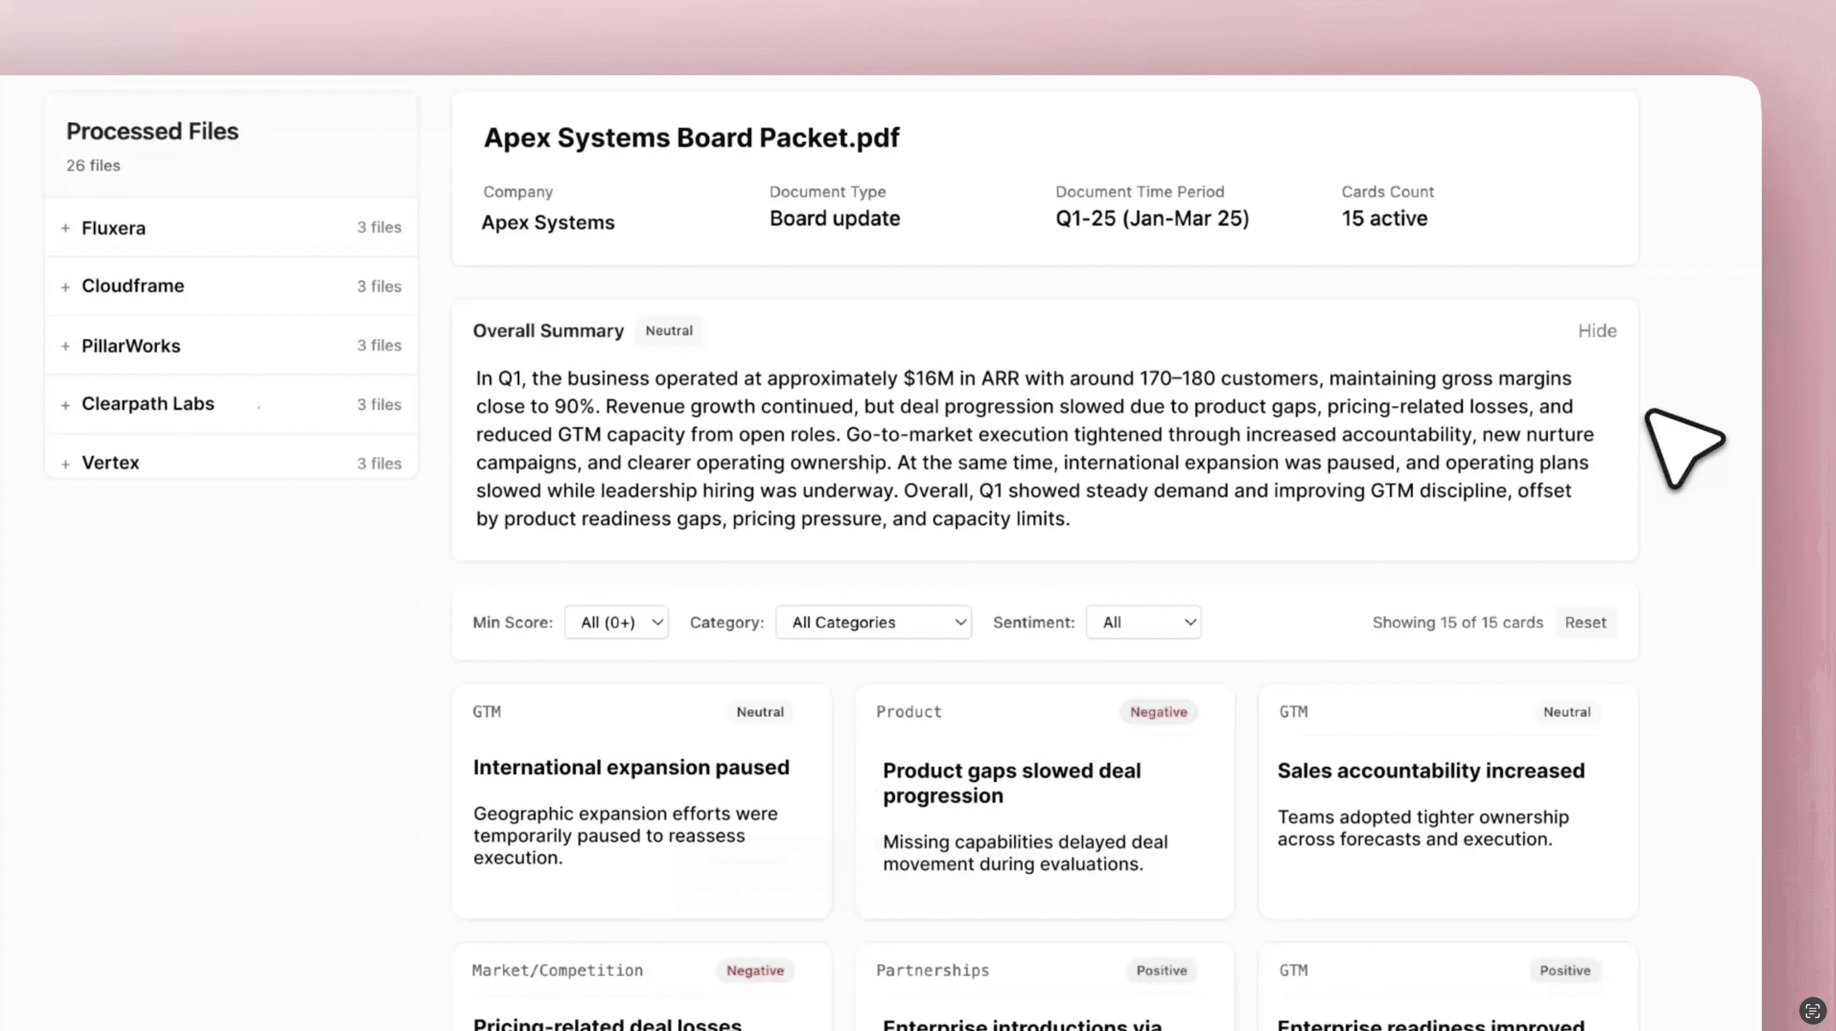
Task: Click plus icon next to Clearpath Labs
Action: click(x=66, y=405)
